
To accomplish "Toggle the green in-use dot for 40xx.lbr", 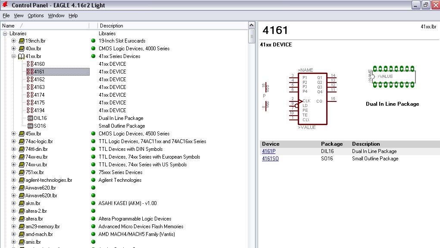I will 94,49.
